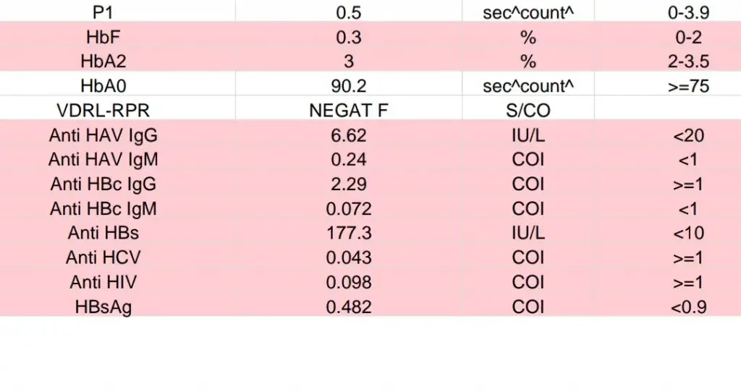Select the HbF row label

[103, 37]
